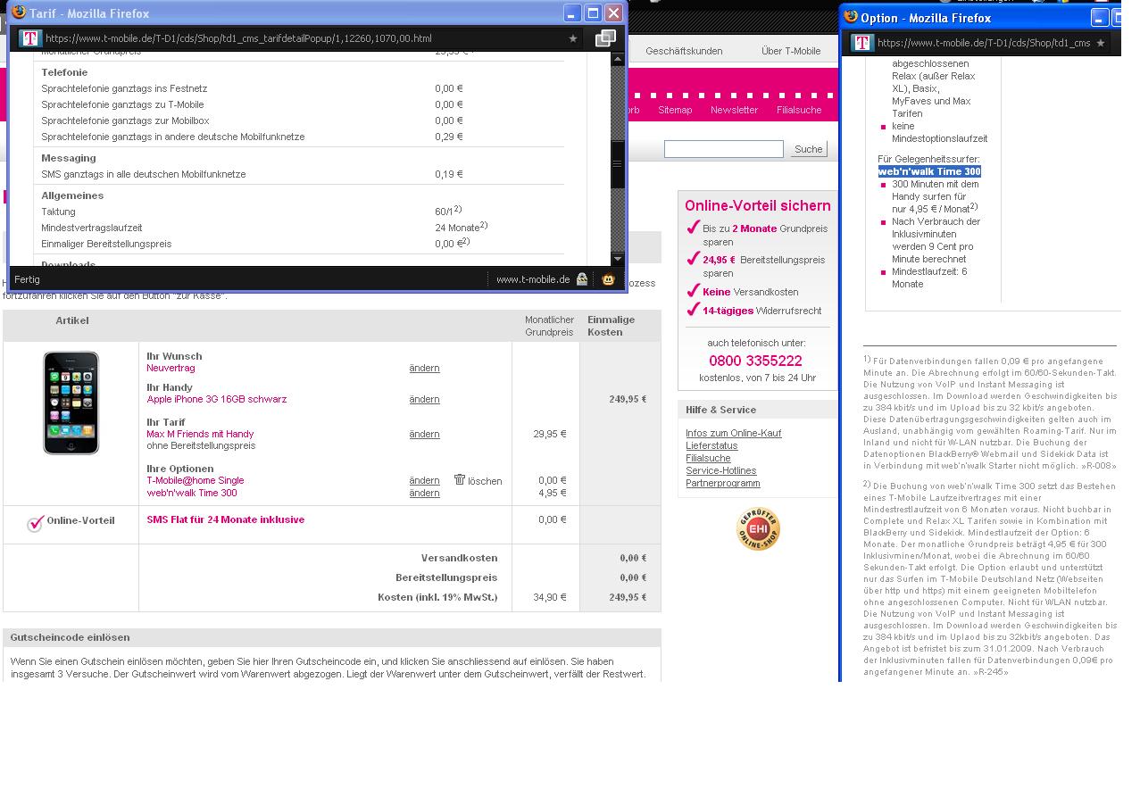1140x789 pixels.
Task: Click the search input field
Action: 724,149
